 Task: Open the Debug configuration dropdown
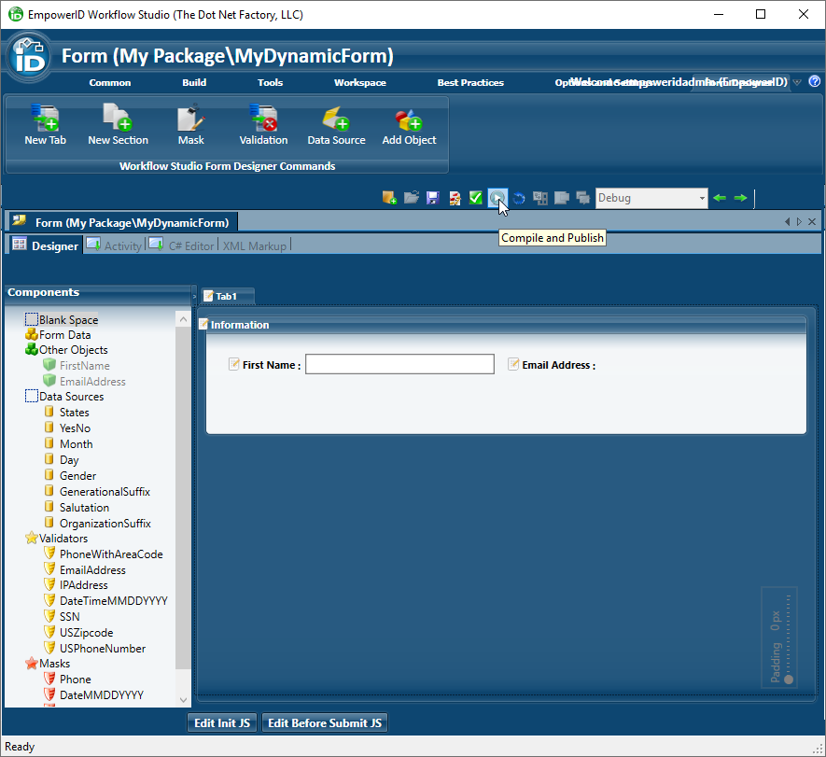(702, 198)
